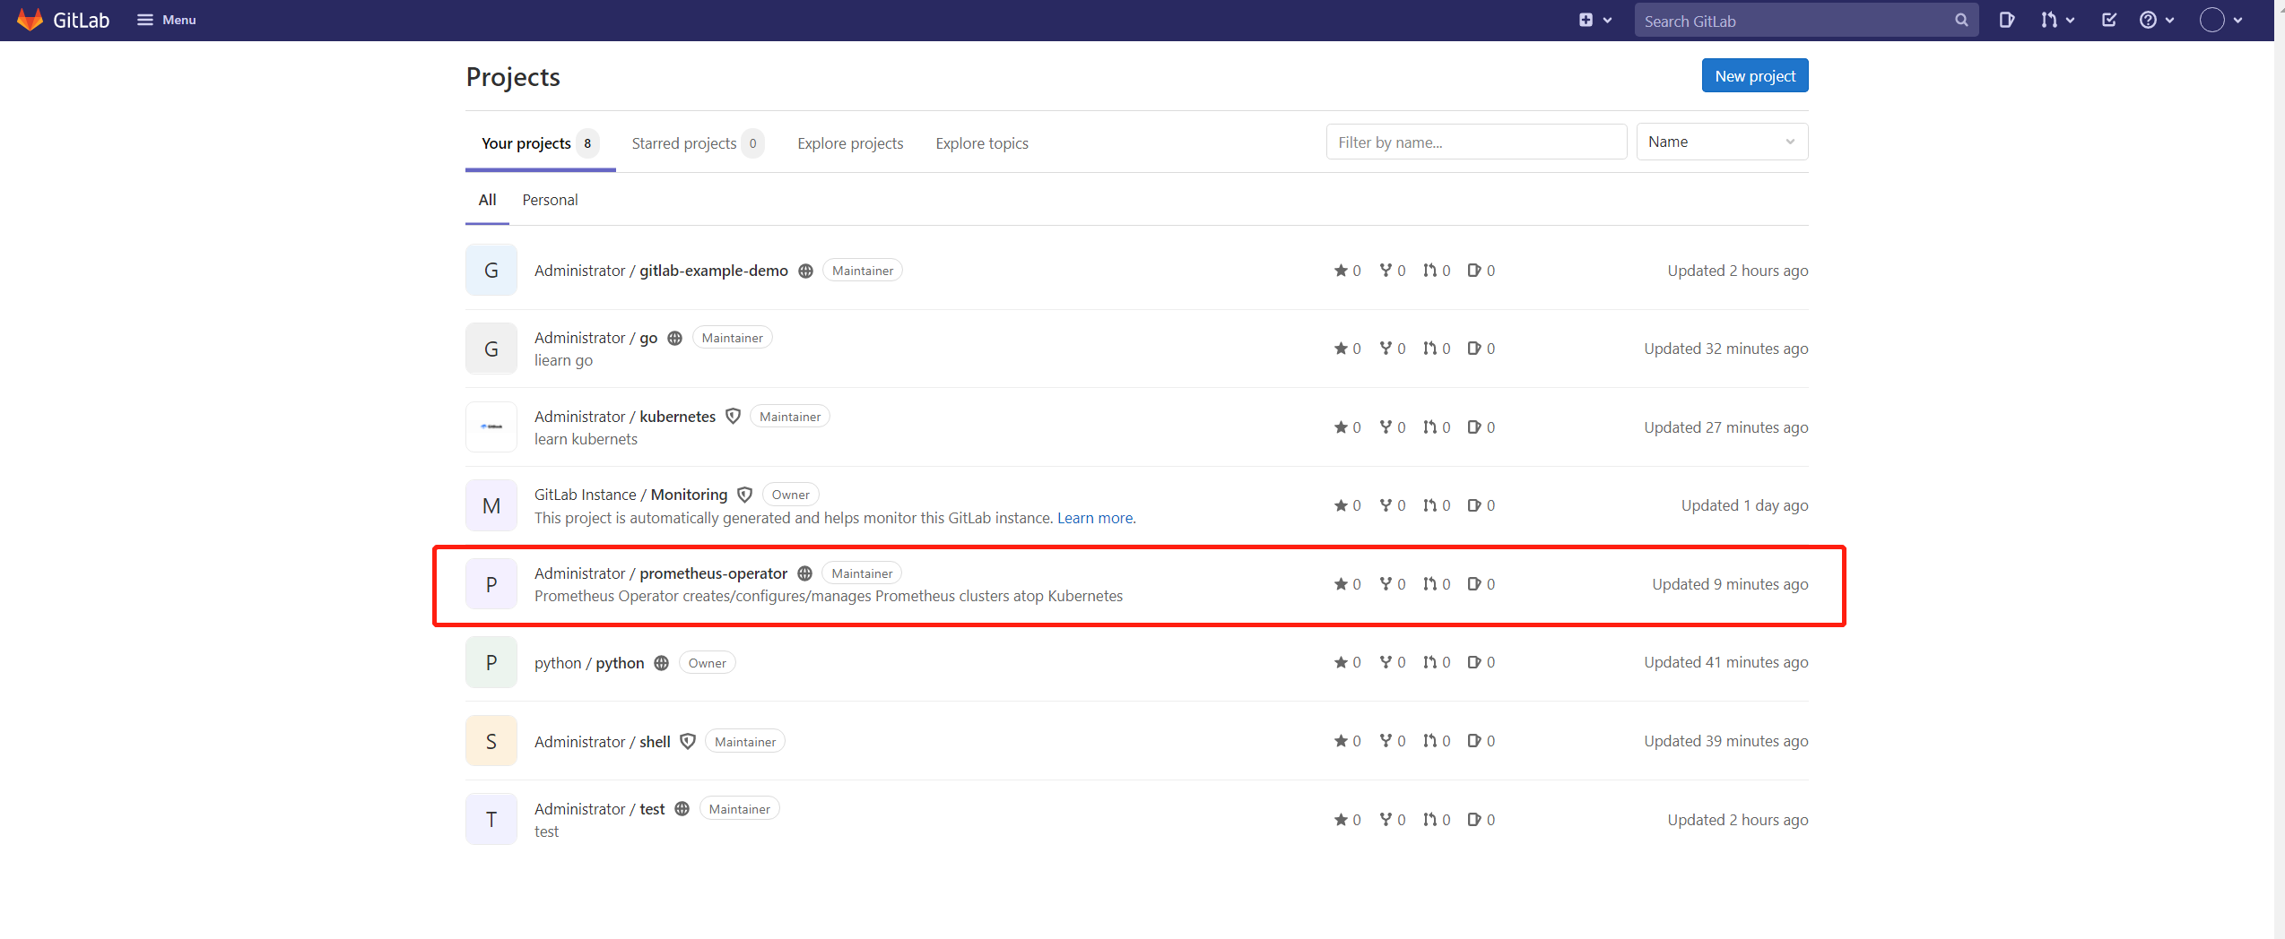Click "Updated 9 minutes ago" text
The width and height of the screenshot is (2285, 939).
(x=1730, y=584)
